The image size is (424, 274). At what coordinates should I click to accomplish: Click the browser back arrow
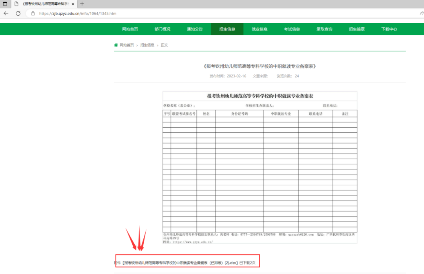6,13
